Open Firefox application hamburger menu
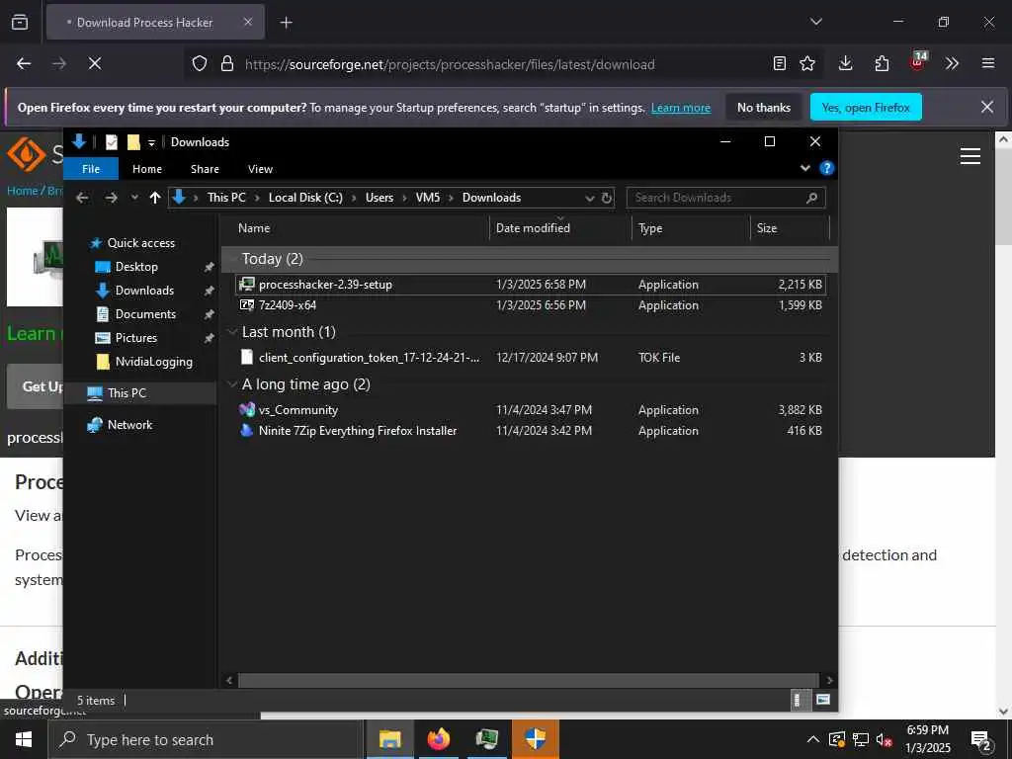Image resolution: width=1012 pixels, height=759 pixels. pos(987,63)
